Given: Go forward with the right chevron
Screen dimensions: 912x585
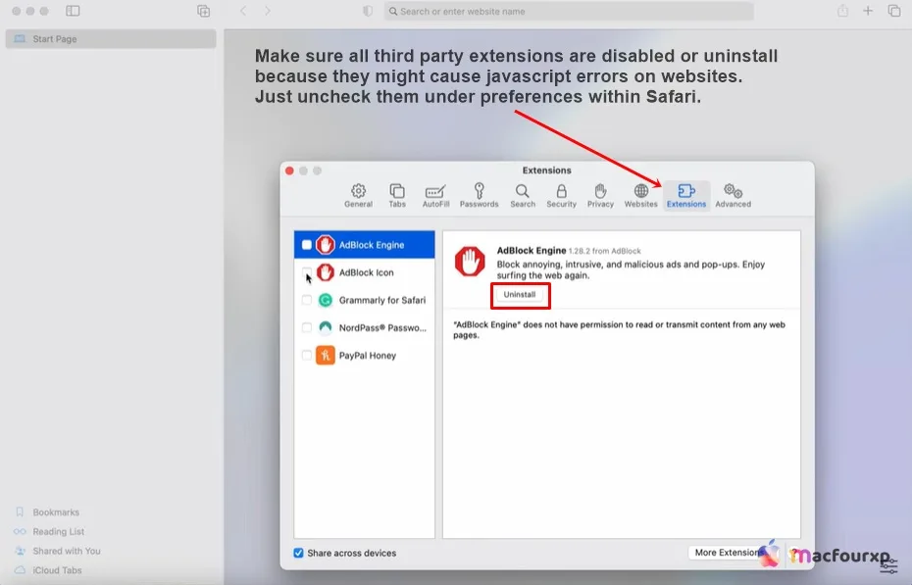Looking at the screenshot, I should pyautogui.click(x=267, y=11).
